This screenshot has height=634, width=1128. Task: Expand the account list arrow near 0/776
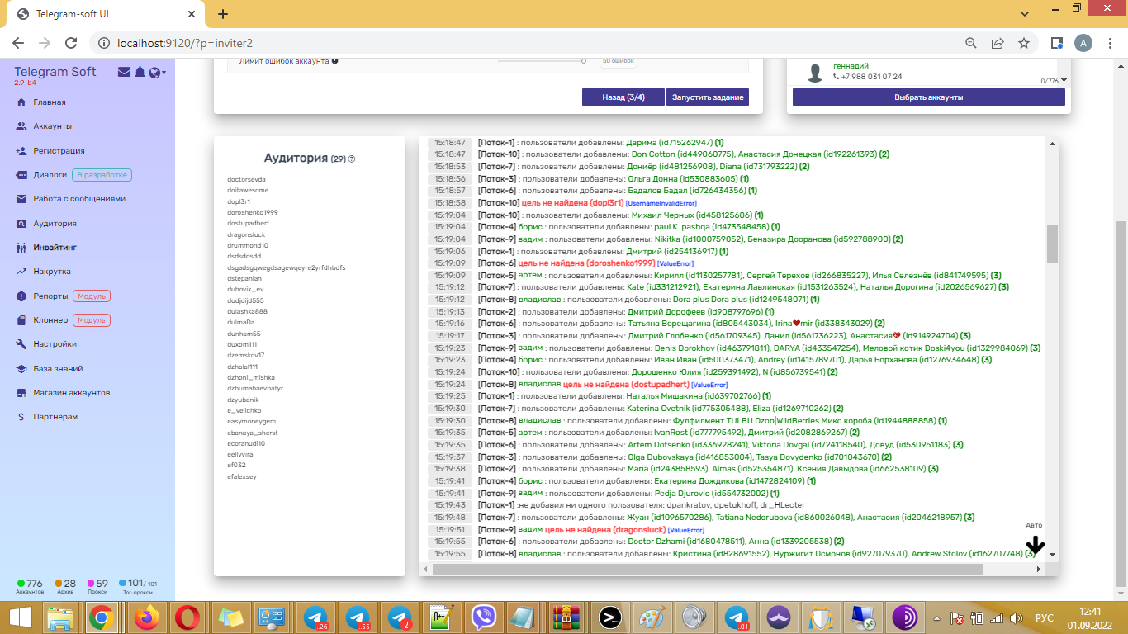[x=1064, y=80]
